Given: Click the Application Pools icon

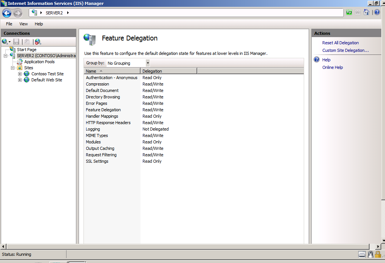Looking at the screenshot, I should click(20, 62).
